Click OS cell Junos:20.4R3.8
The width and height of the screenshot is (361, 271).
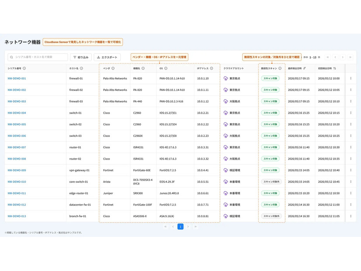coord(169,193)
